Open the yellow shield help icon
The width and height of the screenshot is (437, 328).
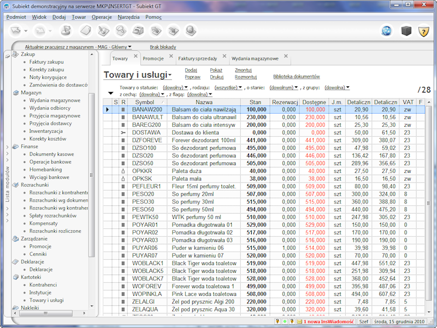424,31
